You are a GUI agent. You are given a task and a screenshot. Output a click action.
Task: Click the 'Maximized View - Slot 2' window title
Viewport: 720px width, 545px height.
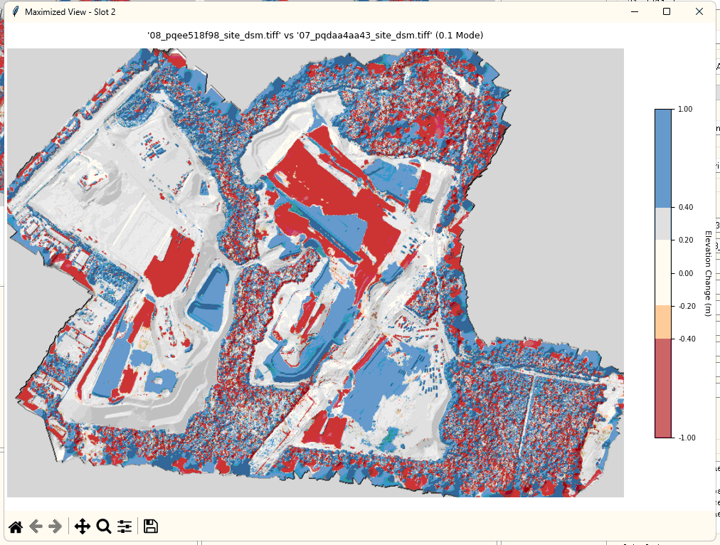point(70,12)
